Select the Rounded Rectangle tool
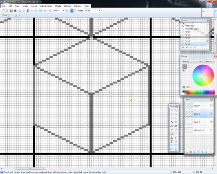217x174 pixels. [176, 145]
